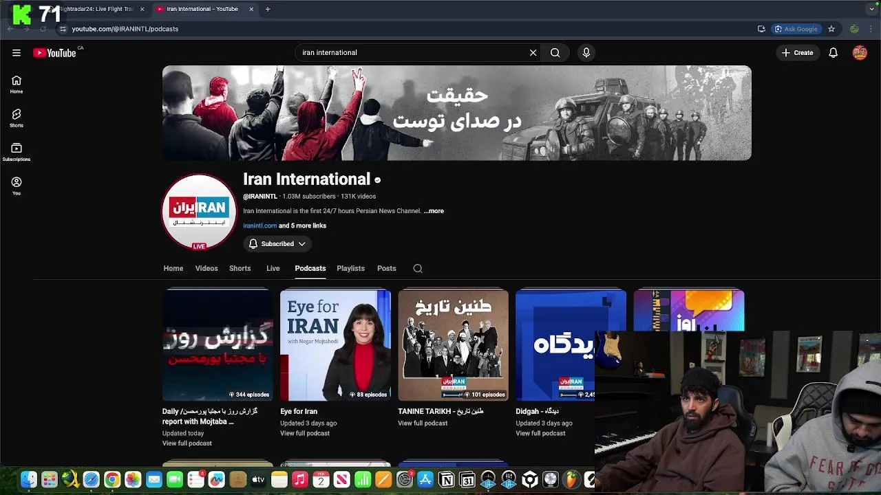Screen dimensions: 881x495
Task: Switch to the channel Shorts tab
Action: [240, 268]
